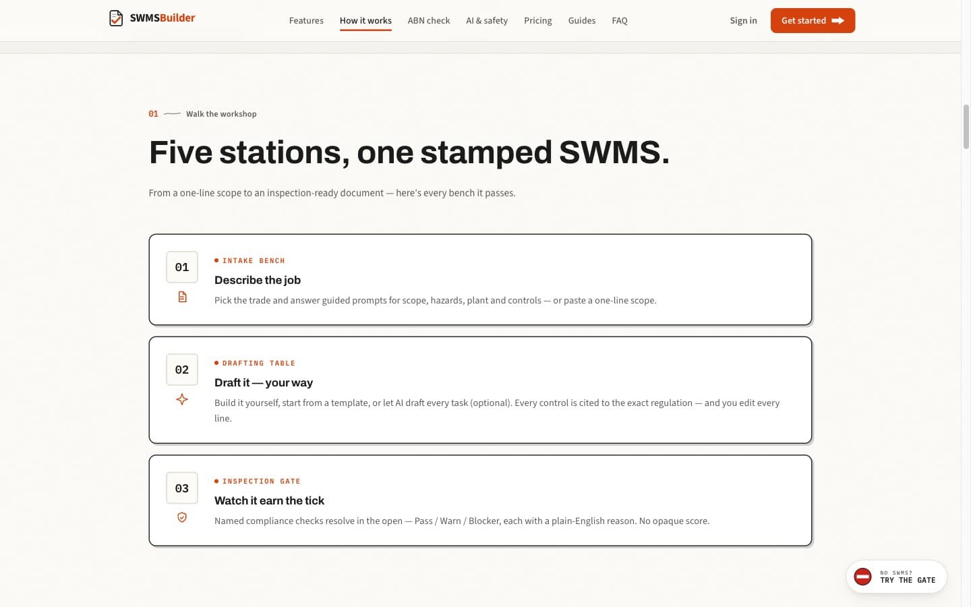Viewport: 971px width, 607px height.
Task: Click the Try the Gate floating button
Action: tap(897, 577)
